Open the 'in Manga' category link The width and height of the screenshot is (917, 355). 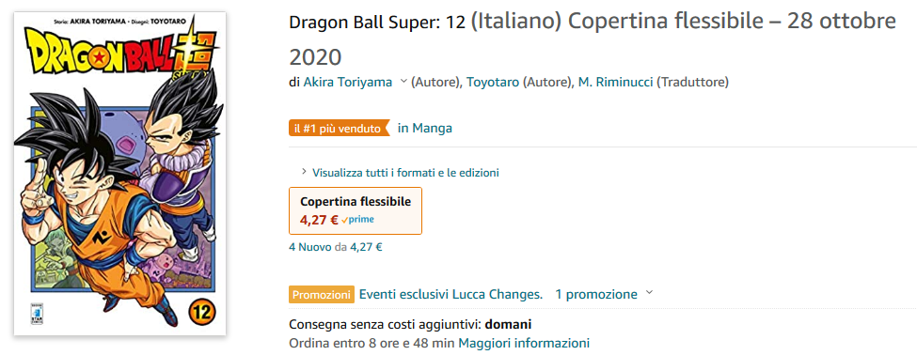click(x=424, y=128)
